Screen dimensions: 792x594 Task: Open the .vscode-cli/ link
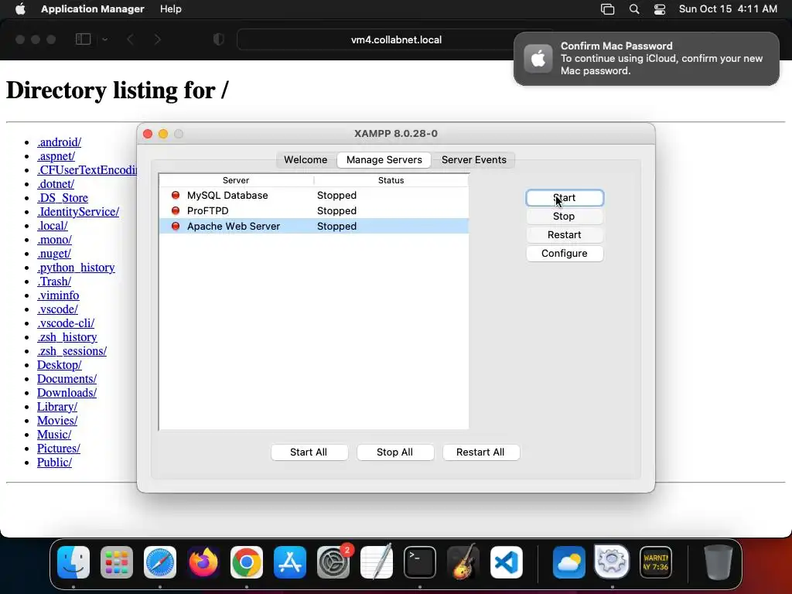(66, 323)
